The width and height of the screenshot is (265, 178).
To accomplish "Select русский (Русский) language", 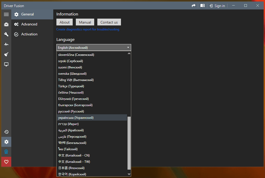I will (92, 111).
